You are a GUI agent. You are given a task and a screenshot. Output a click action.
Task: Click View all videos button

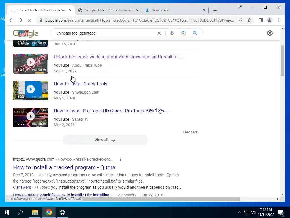105,140
